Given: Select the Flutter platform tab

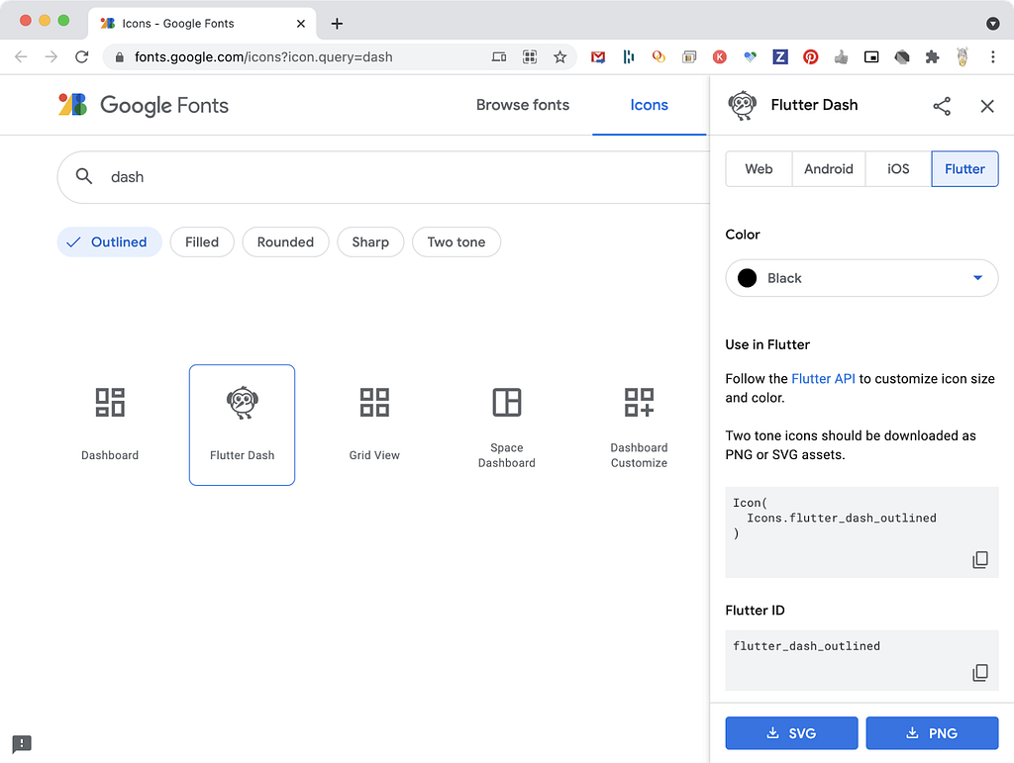Looking at the screenshot, I should [x=964, y=168].
